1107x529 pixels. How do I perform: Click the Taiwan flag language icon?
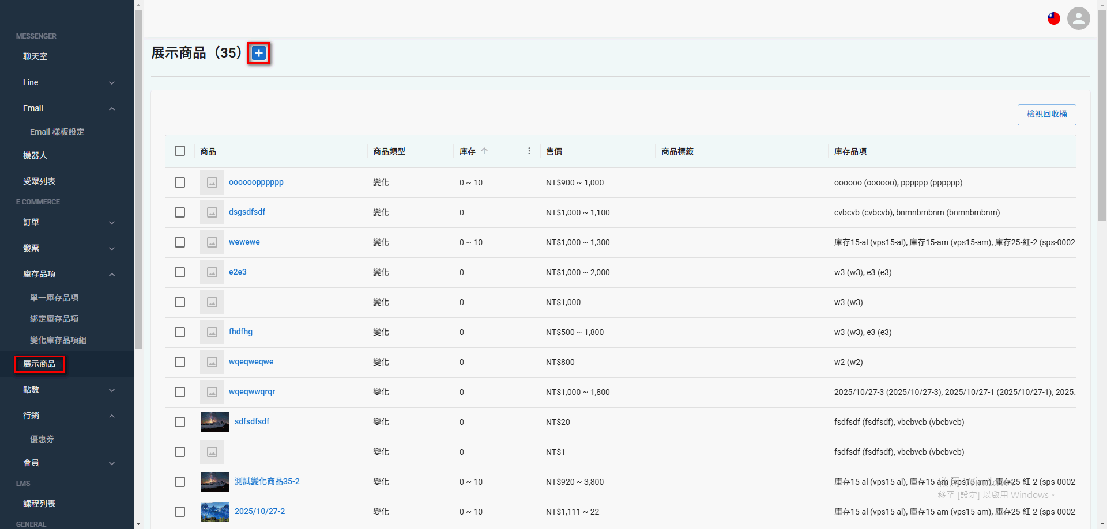1053,18
